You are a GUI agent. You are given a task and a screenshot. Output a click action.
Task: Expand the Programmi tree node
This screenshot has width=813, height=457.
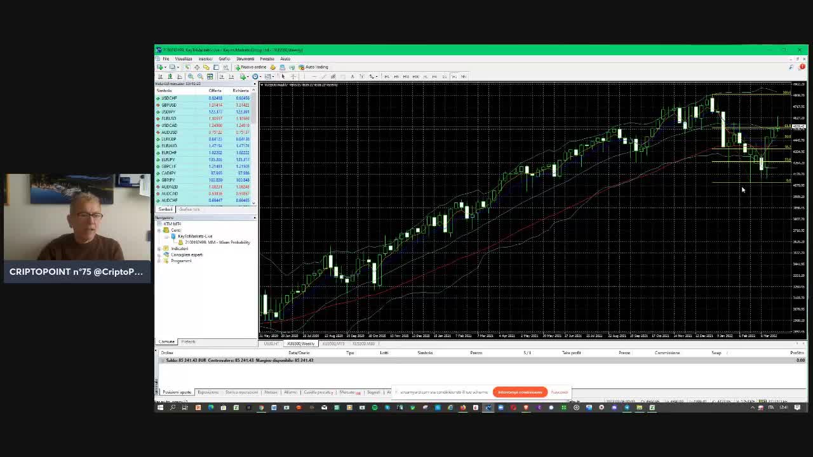point(159,261)
